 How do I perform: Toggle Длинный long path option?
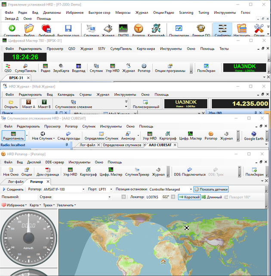click(x=212, y=197)
